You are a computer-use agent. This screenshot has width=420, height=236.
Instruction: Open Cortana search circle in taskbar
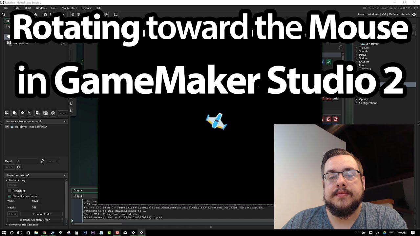(12, 233)
